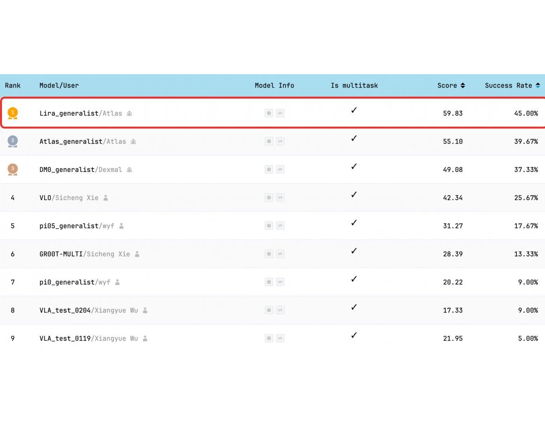Click user icon beside pi05_generalist/wyf
Image resolution: width=545 pixels, height=425 pixels.
pyautogui.click(x=122, y=226)
